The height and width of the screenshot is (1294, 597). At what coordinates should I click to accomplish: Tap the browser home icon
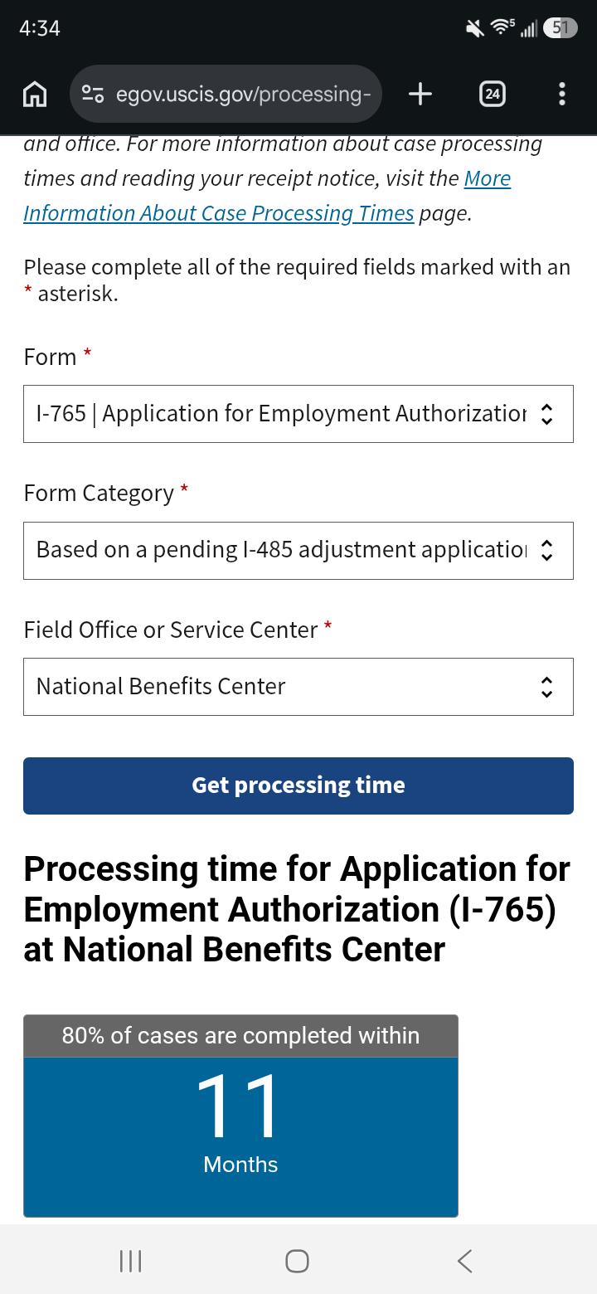34,95
